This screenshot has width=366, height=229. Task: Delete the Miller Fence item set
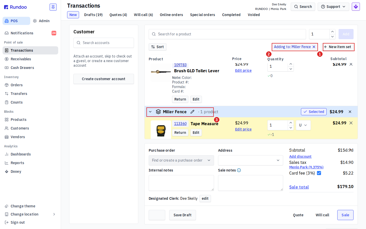350,112
